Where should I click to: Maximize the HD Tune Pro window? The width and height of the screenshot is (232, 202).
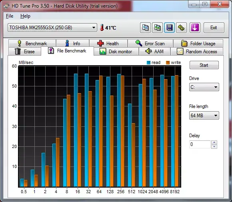point(205,4)
